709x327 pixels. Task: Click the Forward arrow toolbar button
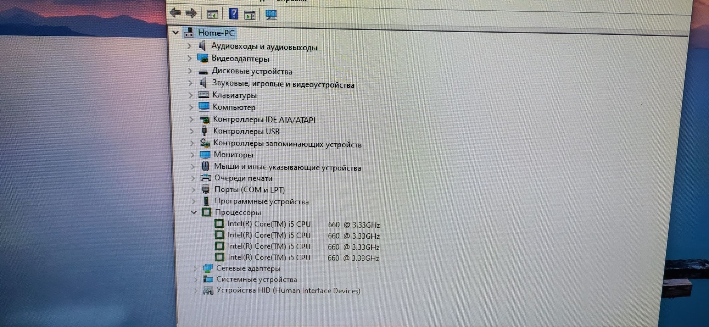(x=191, y=13)
